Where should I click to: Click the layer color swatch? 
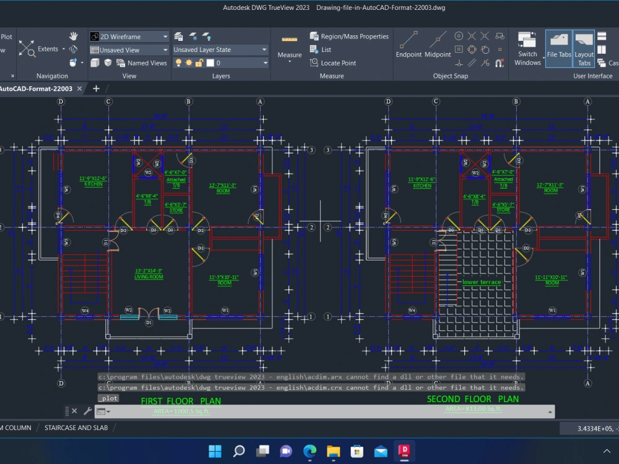(209, 62)
